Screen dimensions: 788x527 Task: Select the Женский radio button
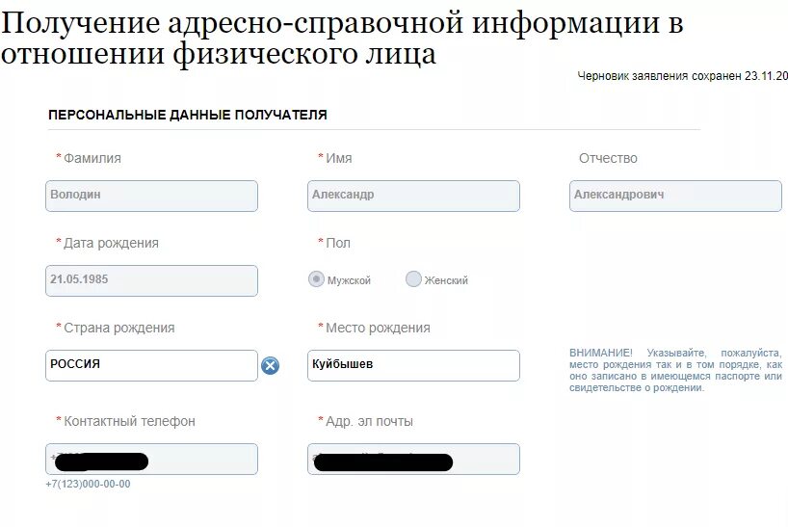click(413, 279)
